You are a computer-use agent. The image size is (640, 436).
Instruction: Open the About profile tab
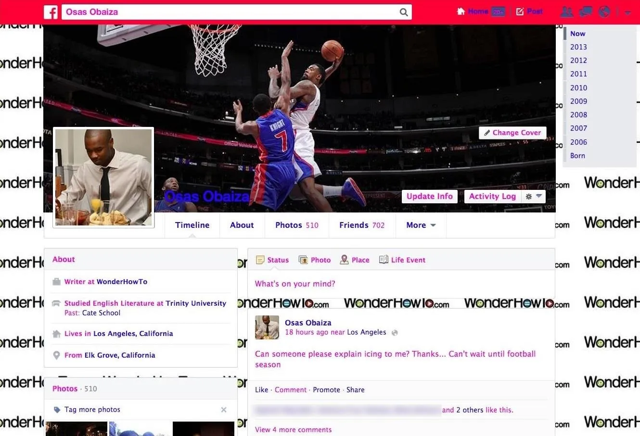tap(242, 225)
